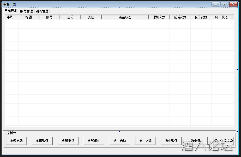Sort by 添加次数 column header

pyautogui.click(x=159, y=17)
